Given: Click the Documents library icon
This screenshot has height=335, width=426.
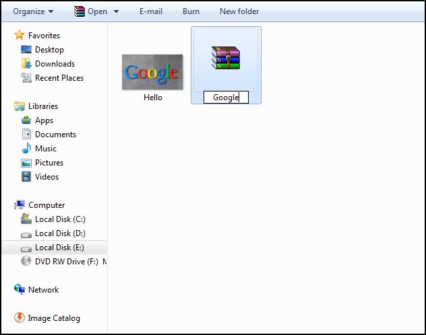Looking at the screenshot, I should click(x=26, y=134).
